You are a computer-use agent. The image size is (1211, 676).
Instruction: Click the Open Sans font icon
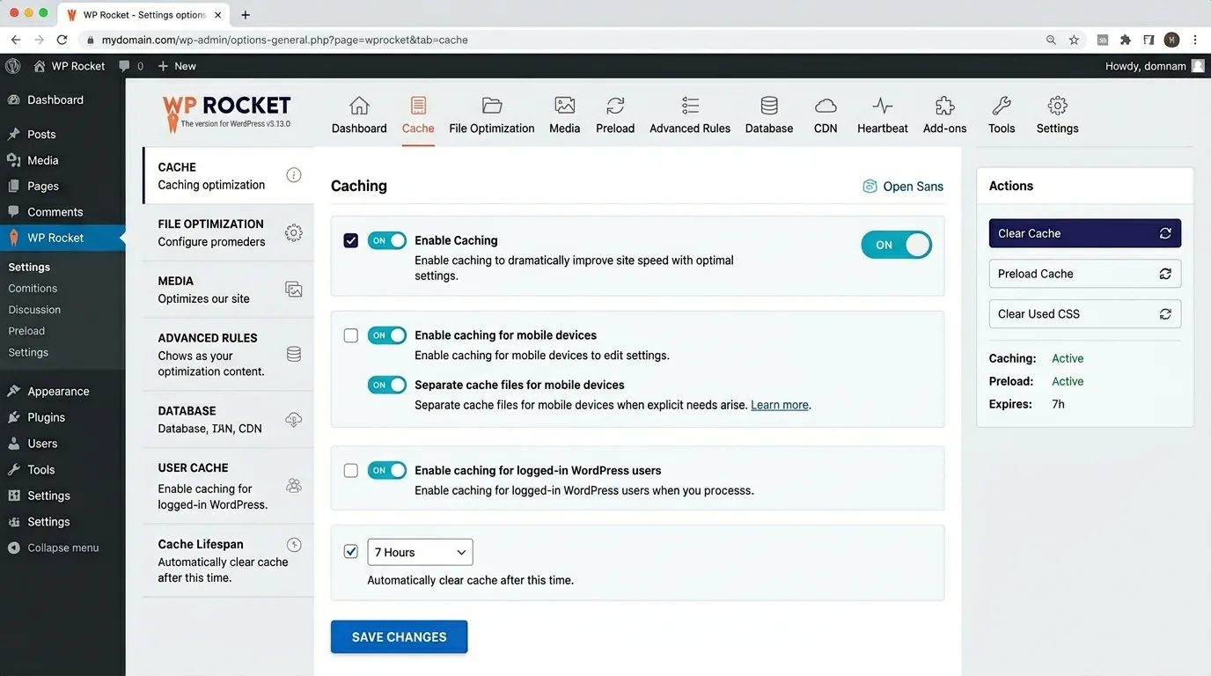coord(870,187)
